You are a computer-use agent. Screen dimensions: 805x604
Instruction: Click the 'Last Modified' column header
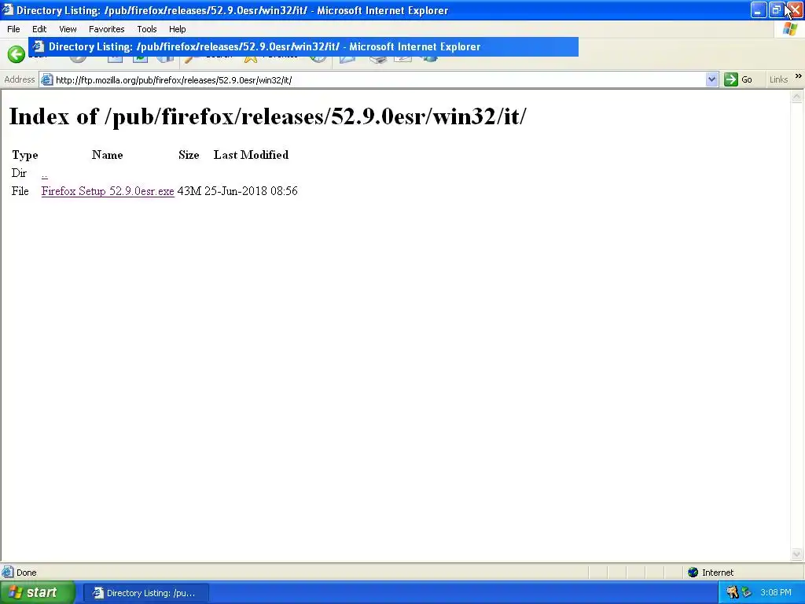coord(251,155)
